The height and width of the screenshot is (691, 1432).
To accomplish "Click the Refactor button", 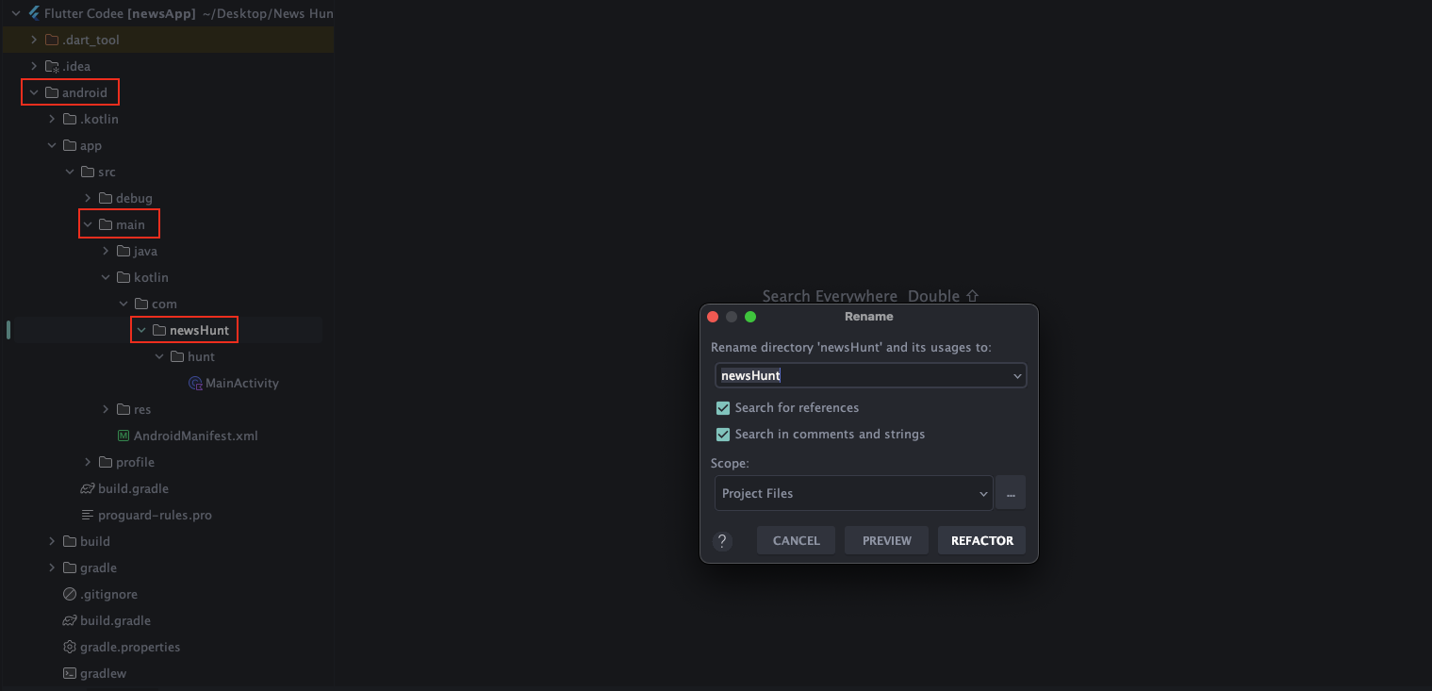I will [981, 540].
